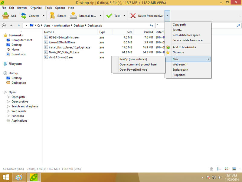This screenshot has width=242, height=182.
Task: Select Open PowerShell here
Action: pyautogui.click(x=138, y=70)
